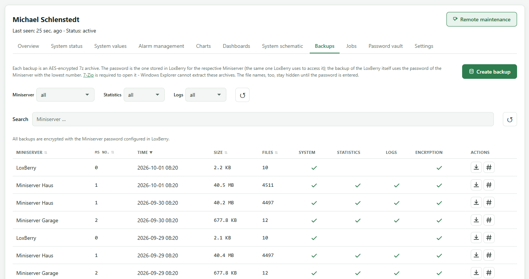Go to the Alarm management tab
Image resolution: width=529 pixels, height=279 pixels.
(x=161, y=46)
